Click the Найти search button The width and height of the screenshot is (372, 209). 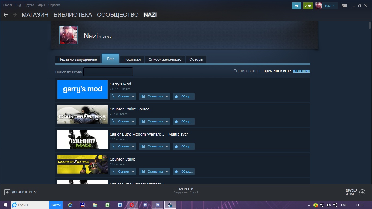(56, 205)
